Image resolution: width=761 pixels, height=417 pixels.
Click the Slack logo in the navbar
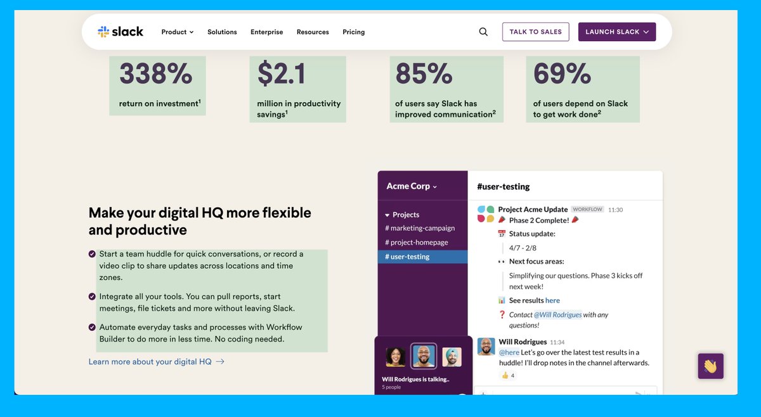click(x=120, y=32)
